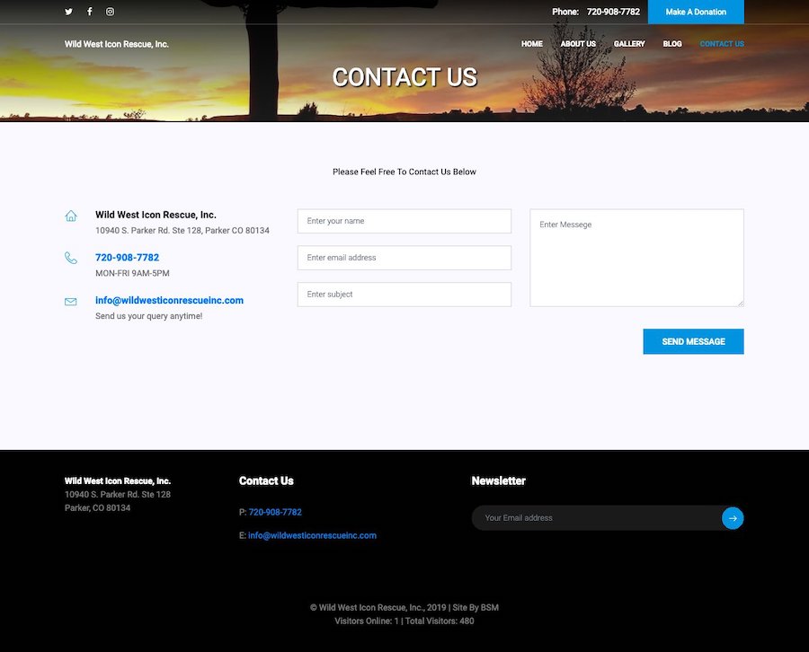This screenshot has height=652, width=809.
Task: Click 'Visitors Online: 1 | Total Visitors: 480'
Action: 404,621
